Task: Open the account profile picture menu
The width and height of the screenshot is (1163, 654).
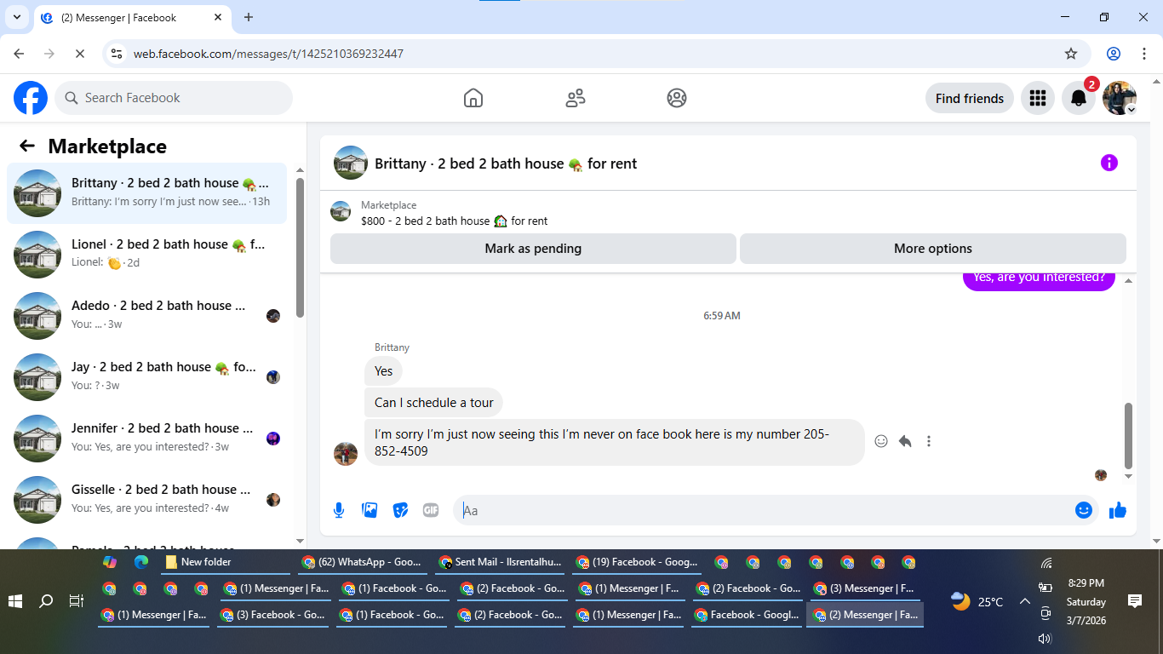Action: pyautogui.click(x=1120, y=98)
